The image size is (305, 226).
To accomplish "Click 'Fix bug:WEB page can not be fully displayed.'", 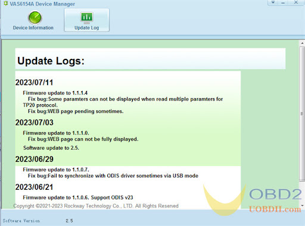I will pos(83,139).
